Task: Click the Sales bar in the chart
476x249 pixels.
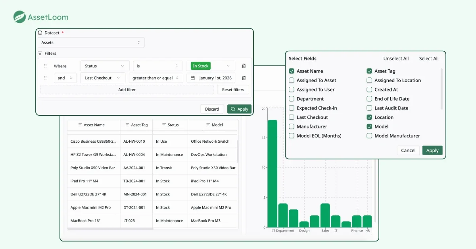Action: coord(325,215)
